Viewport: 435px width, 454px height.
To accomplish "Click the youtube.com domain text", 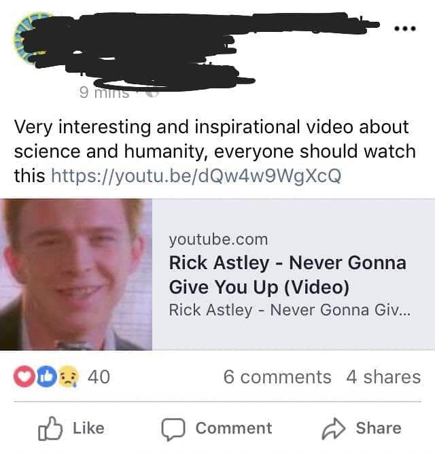I will [218, 240].
